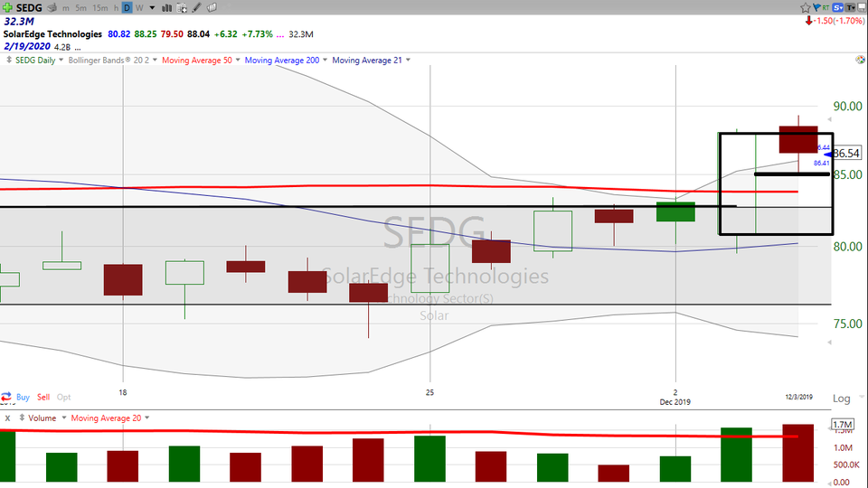The width and height of the screenshot is (868, 488).
Task: Click the news stack icon beside SEDG
Action: 52,8
